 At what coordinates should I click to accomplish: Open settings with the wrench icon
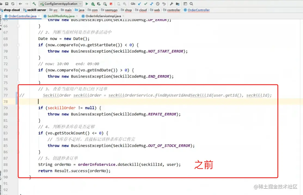[172, 4]
